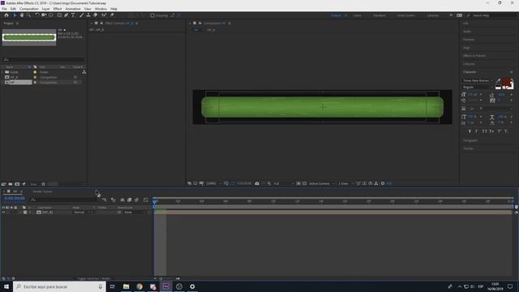Open File Explorer from the taskbar
This screenshot has height=292, width=519.
click(127, 286)
